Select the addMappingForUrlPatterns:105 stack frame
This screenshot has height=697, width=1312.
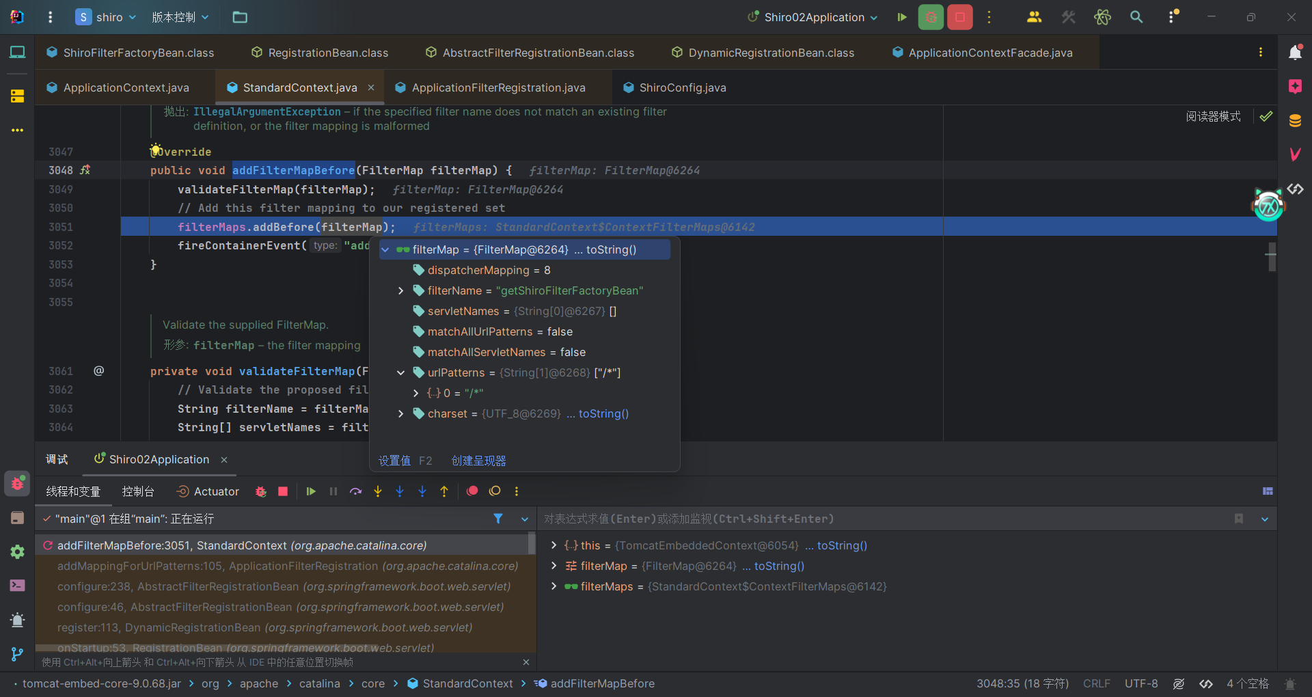(x=287, y=566)
